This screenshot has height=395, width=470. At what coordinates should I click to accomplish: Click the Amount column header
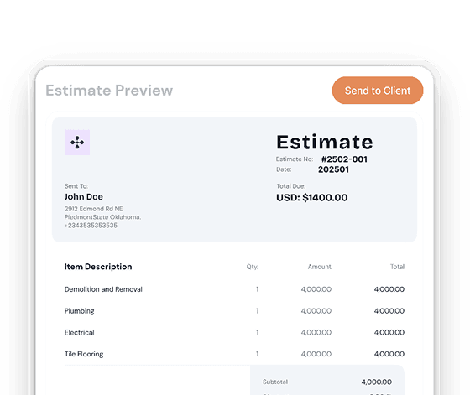click(x=320, y=267)
